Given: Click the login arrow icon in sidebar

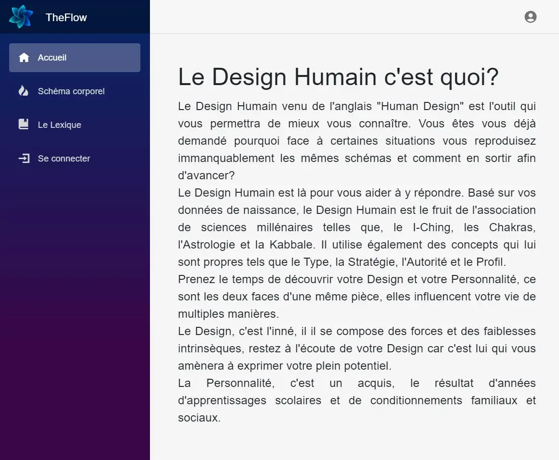Looking at the screenshot, I should pos(24,158).
